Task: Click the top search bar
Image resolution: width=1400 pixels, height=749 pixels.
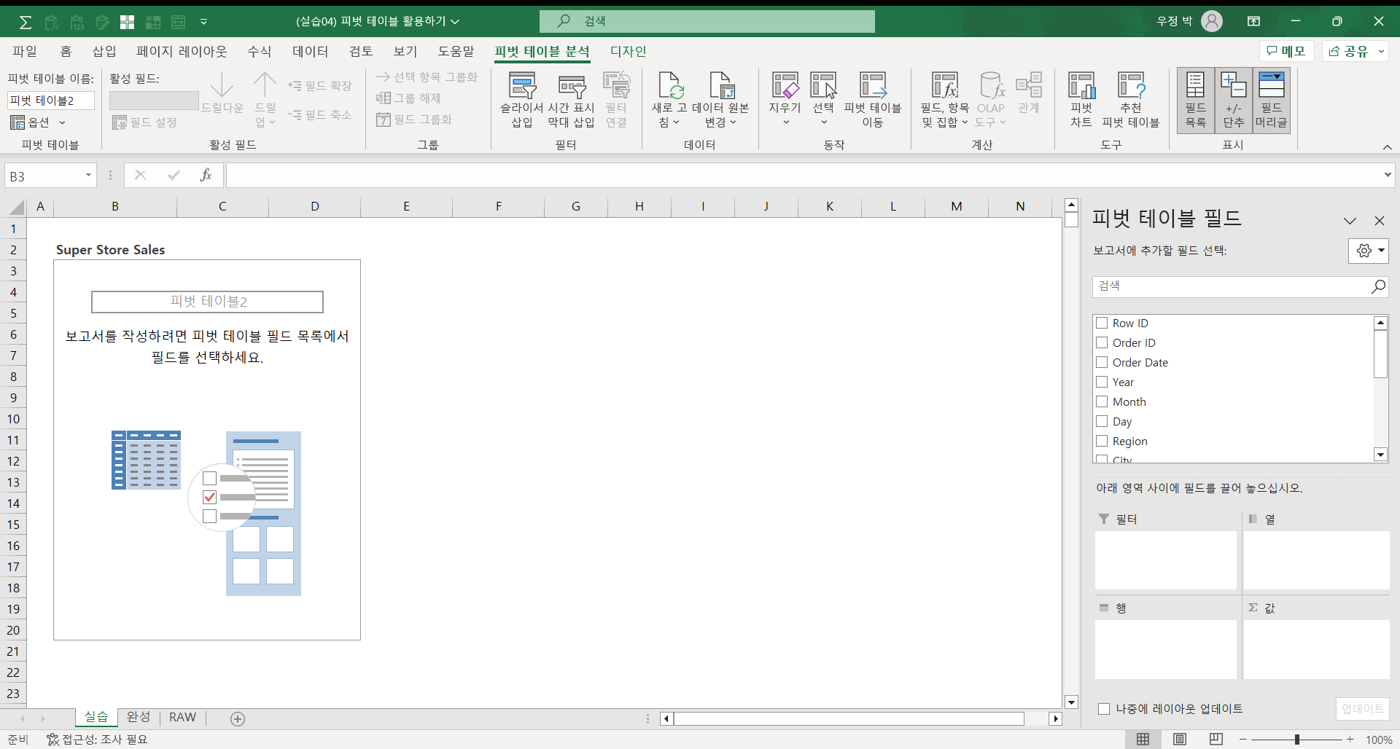Action: [707, 21]
